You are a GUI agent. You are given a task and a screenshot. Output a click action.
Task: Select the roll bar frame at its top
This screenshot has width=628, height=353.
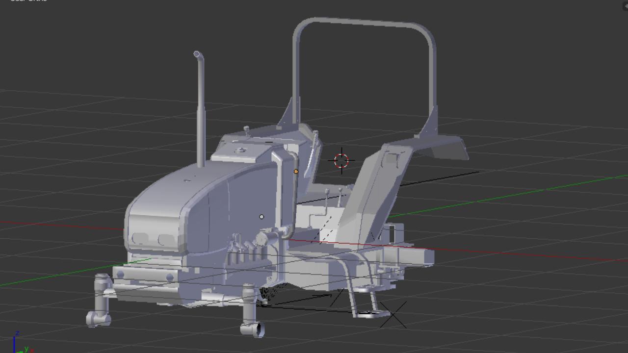(364, 23)
